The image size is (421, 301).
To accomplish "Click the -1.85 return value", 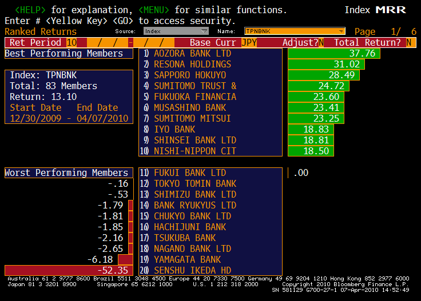I will (110, 227).
